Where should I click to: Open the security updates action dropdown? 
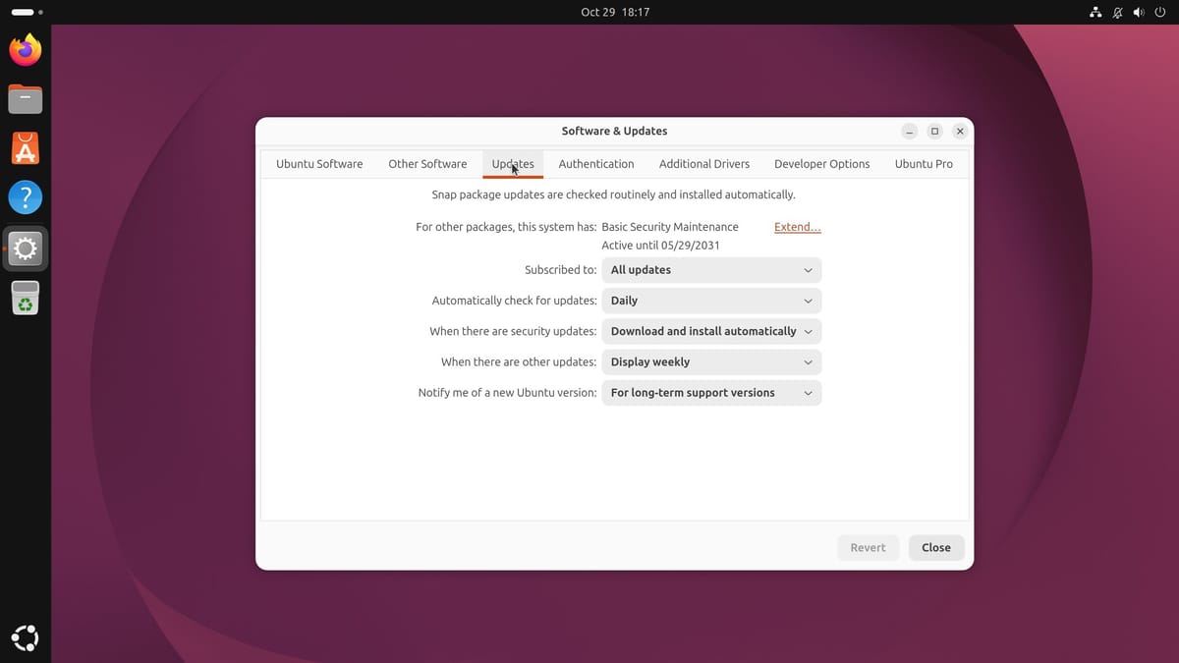(711, 331)
